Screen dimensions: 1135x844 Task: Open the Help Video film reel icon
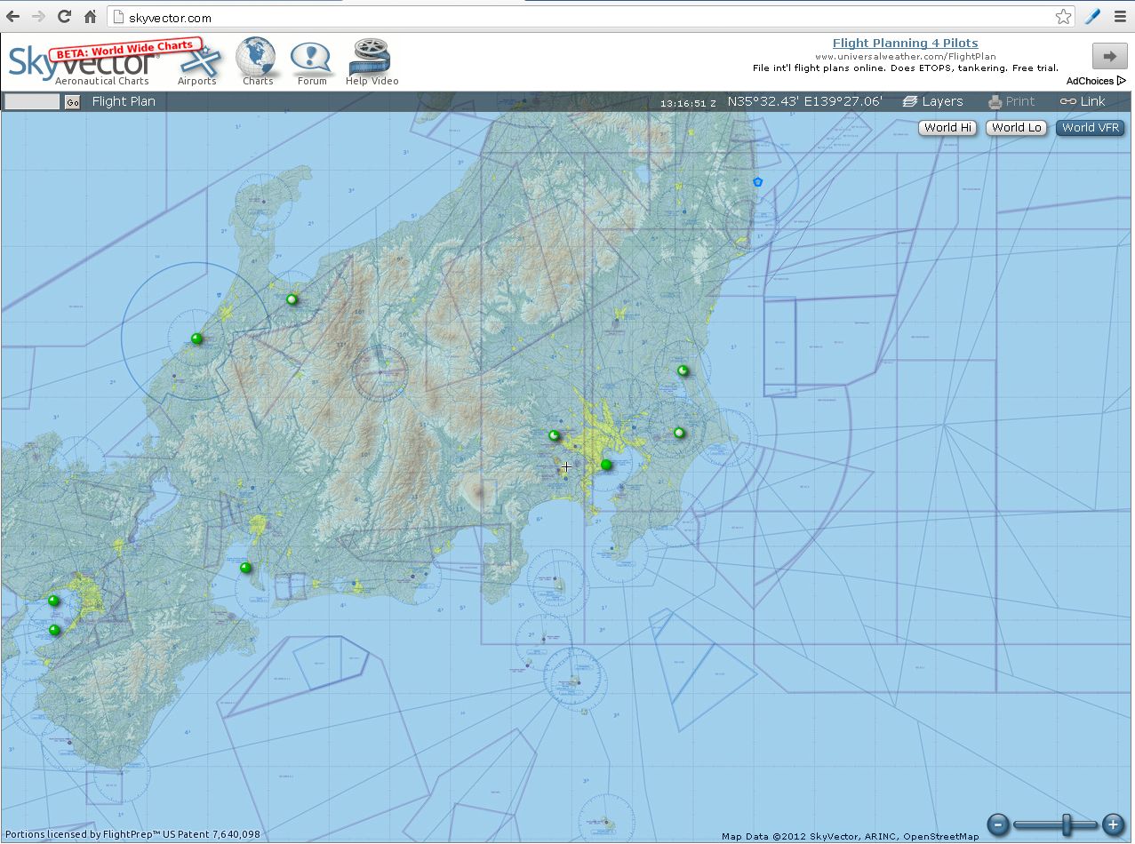[371, 58]
